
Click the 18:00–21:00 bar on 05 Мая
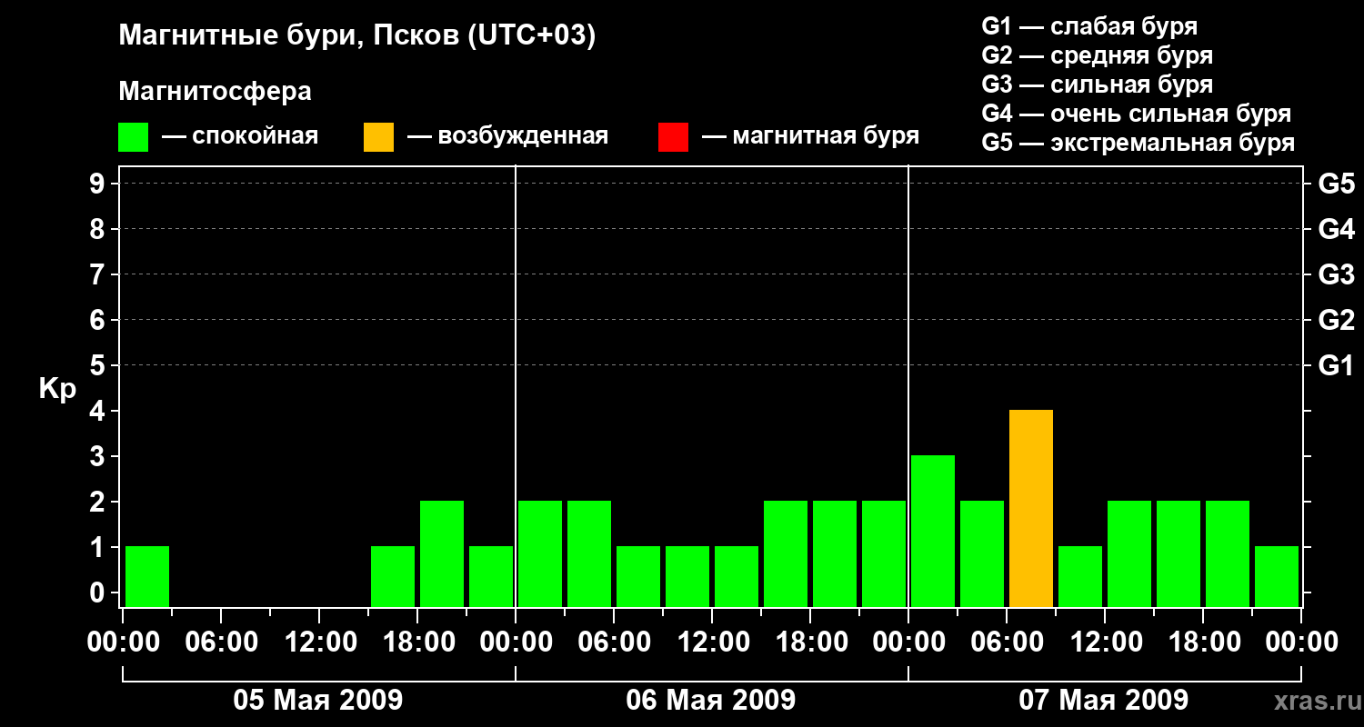(x=442, y=553)
